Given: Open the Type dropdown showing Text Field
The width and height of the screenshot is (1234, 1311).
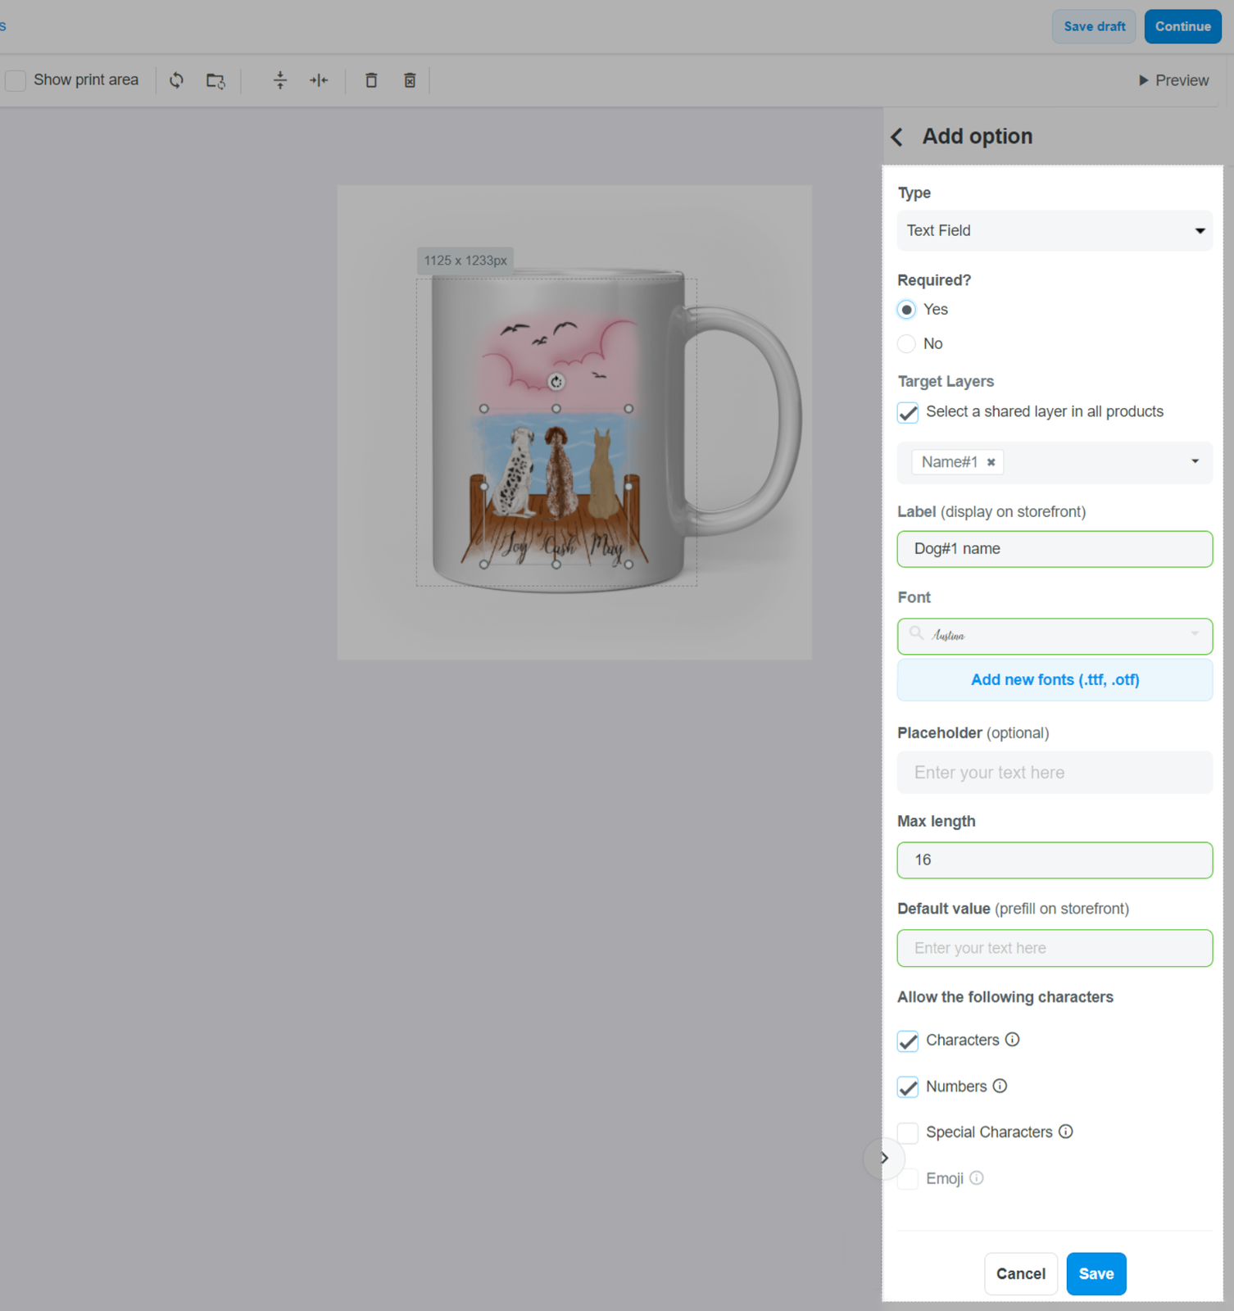Looking at the screenshot, I should tap(1055, 231).
